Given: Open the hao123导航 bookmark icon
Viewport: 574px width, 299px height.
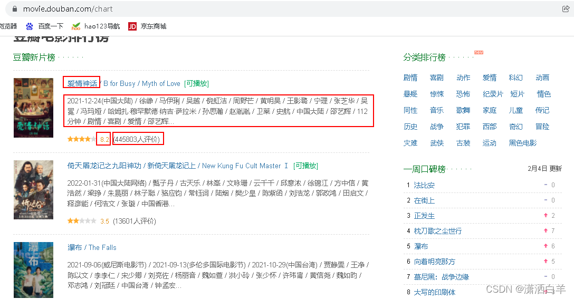Looking at the screenshot, I should 76,26.
